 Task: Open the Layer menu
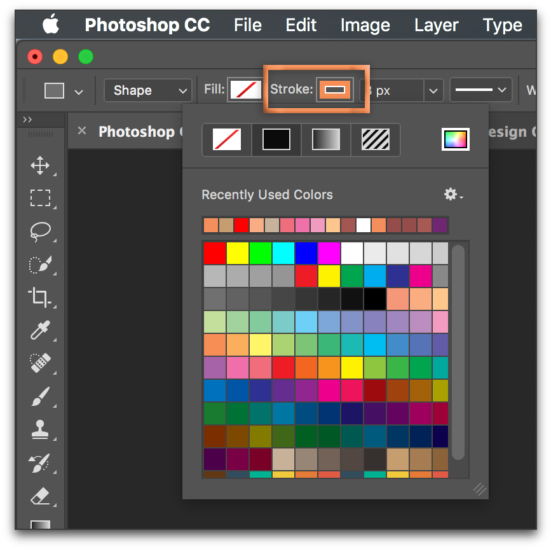pyautogui.click(x=436, y=25)
